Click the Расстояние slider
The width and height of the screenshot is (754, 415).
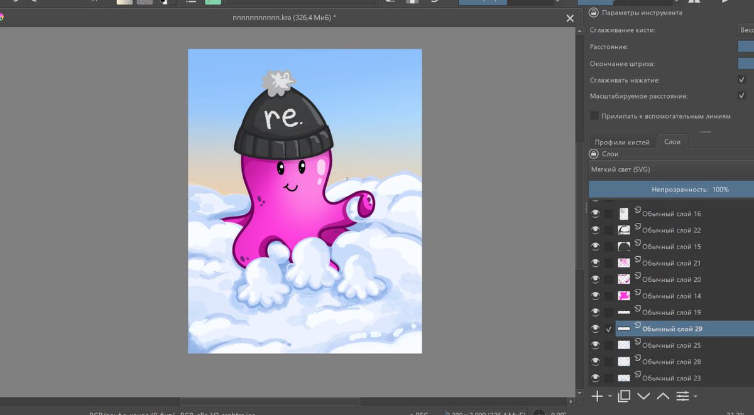coord(746,46)
